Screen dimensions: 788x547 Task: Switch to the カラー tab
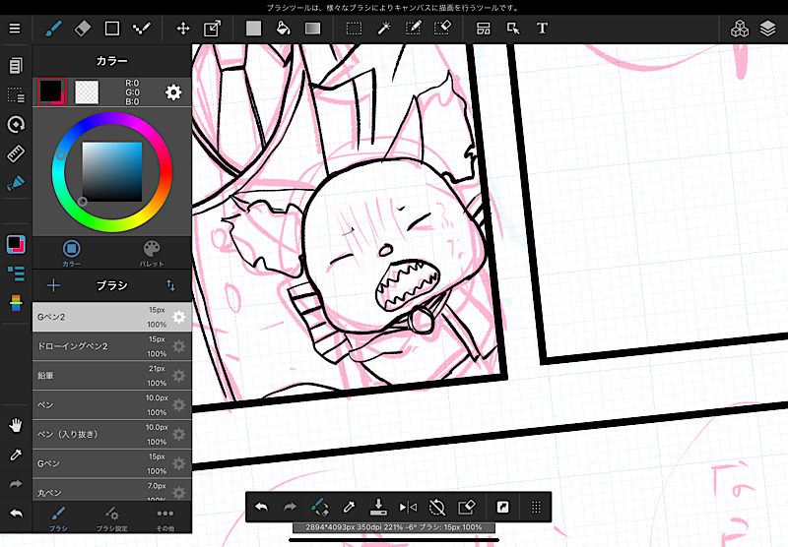(x=71, y=253)
